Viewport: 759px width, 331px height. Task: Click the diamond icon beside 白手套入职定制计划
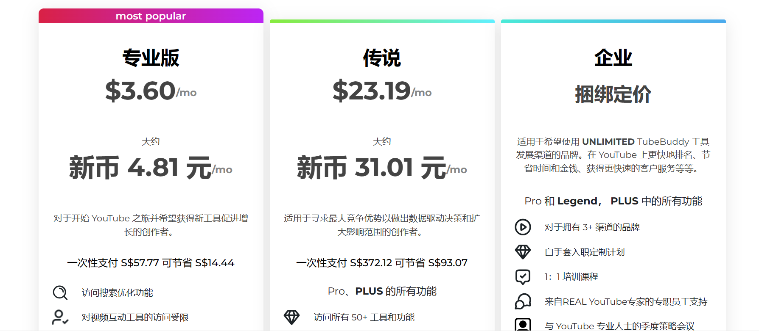click(523, 252)
